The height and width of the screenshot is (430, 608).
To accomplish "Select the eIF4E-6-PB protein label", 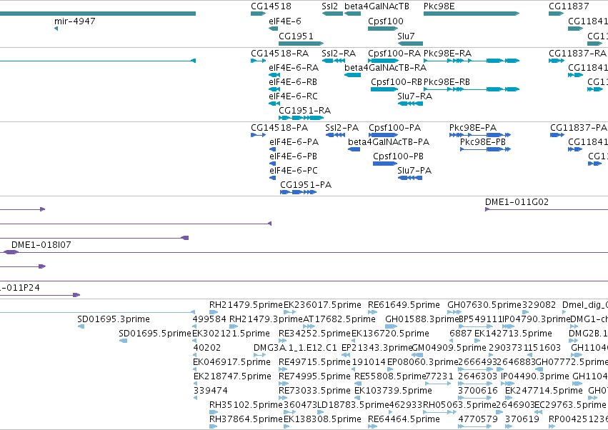I will 293,156.
